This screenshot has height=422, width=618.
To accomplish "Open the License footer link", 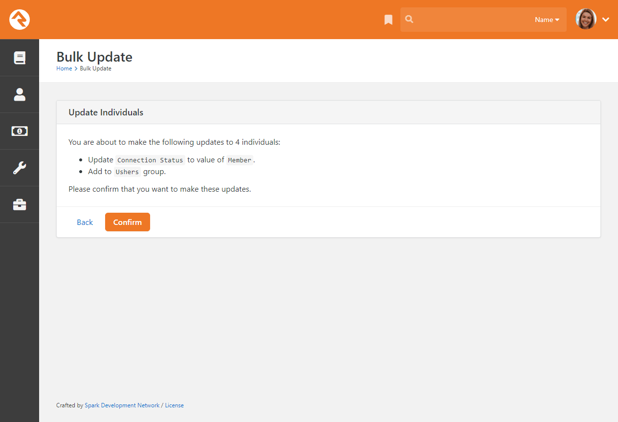I will pyautogui.click(x=174, y=405).
